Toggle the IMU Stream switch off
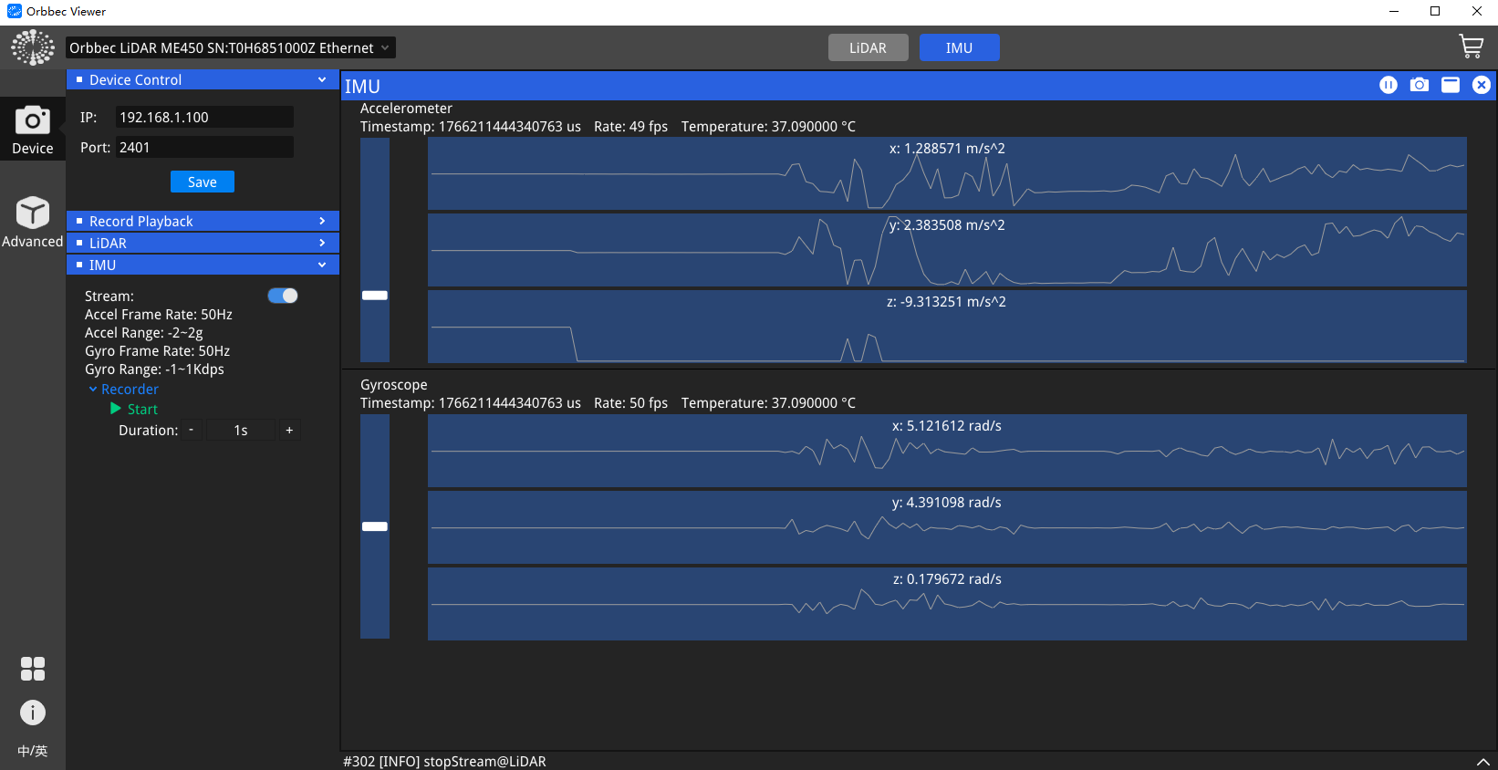The height and width of the screenshot is (770, 1498). click(283, 296)
